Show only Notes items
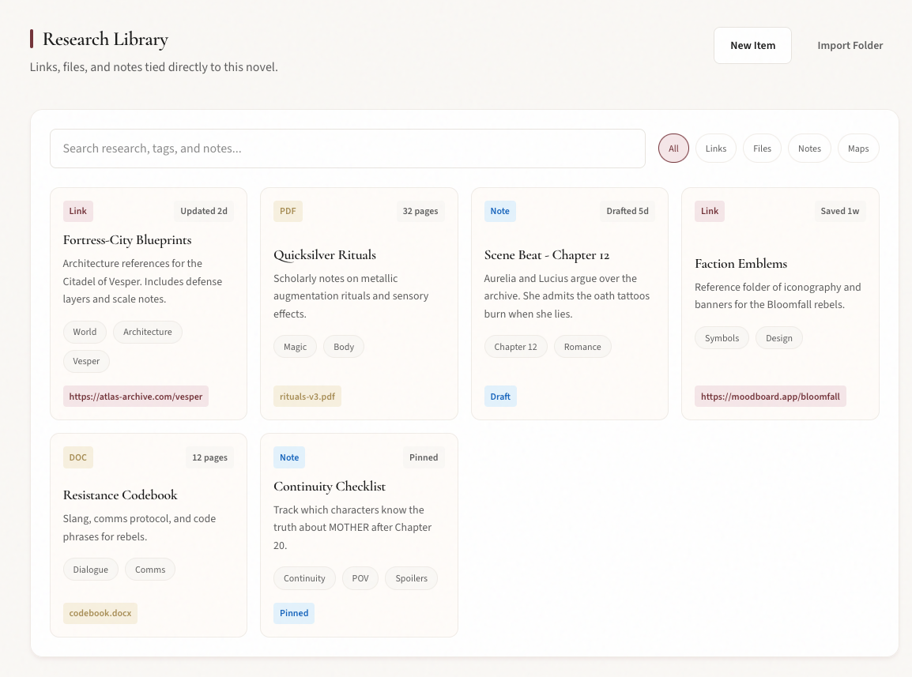 [x=809, y=149]
